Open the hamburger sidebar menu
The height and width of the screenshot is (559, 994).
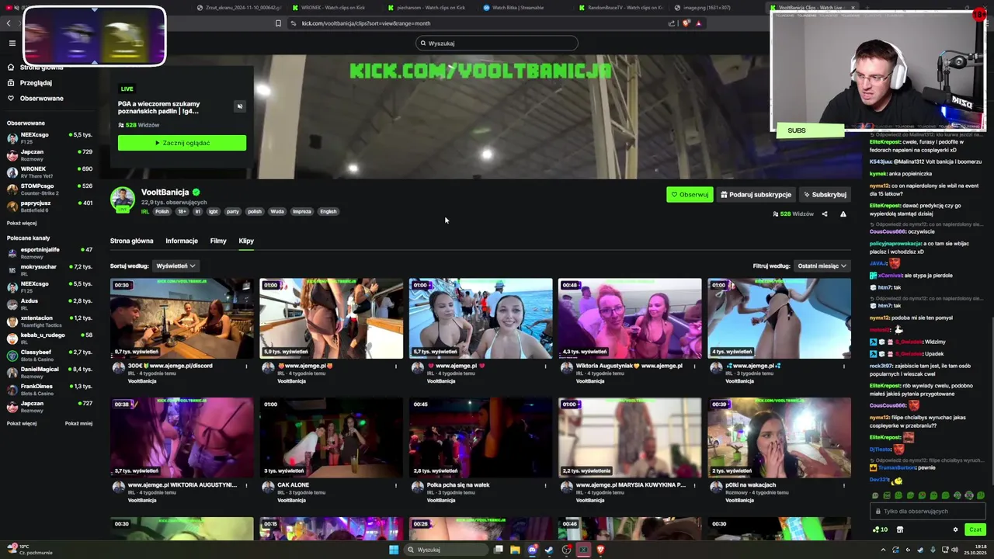click(12, 43)
